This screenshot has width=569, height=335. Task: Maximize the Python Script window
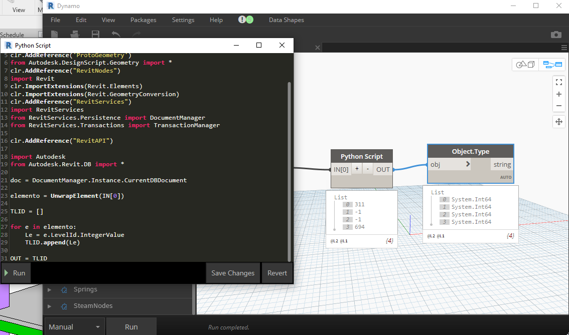tap(259, 45)
